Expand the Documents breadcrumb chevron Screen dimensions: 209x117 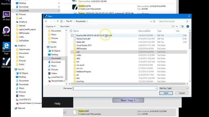(87, 21)
